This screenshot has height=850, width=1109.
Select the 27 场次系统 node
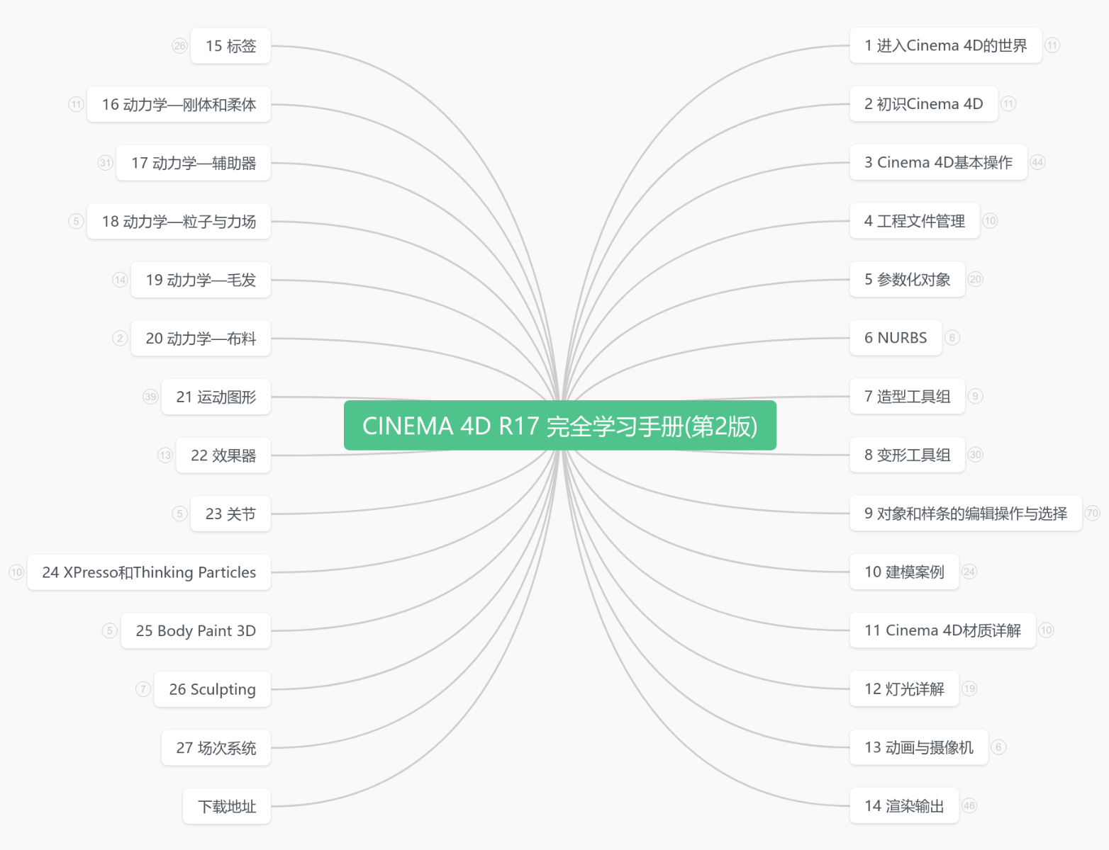(x=216, y=748)
